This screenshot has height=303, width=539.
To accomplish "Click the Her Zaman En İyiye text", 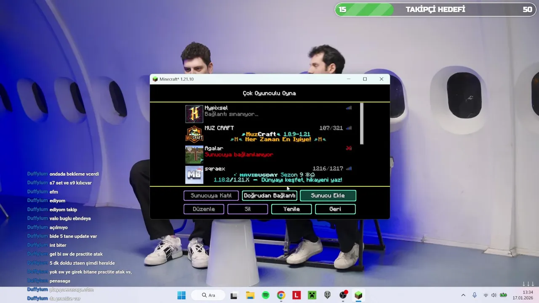I will pos(278,139).
